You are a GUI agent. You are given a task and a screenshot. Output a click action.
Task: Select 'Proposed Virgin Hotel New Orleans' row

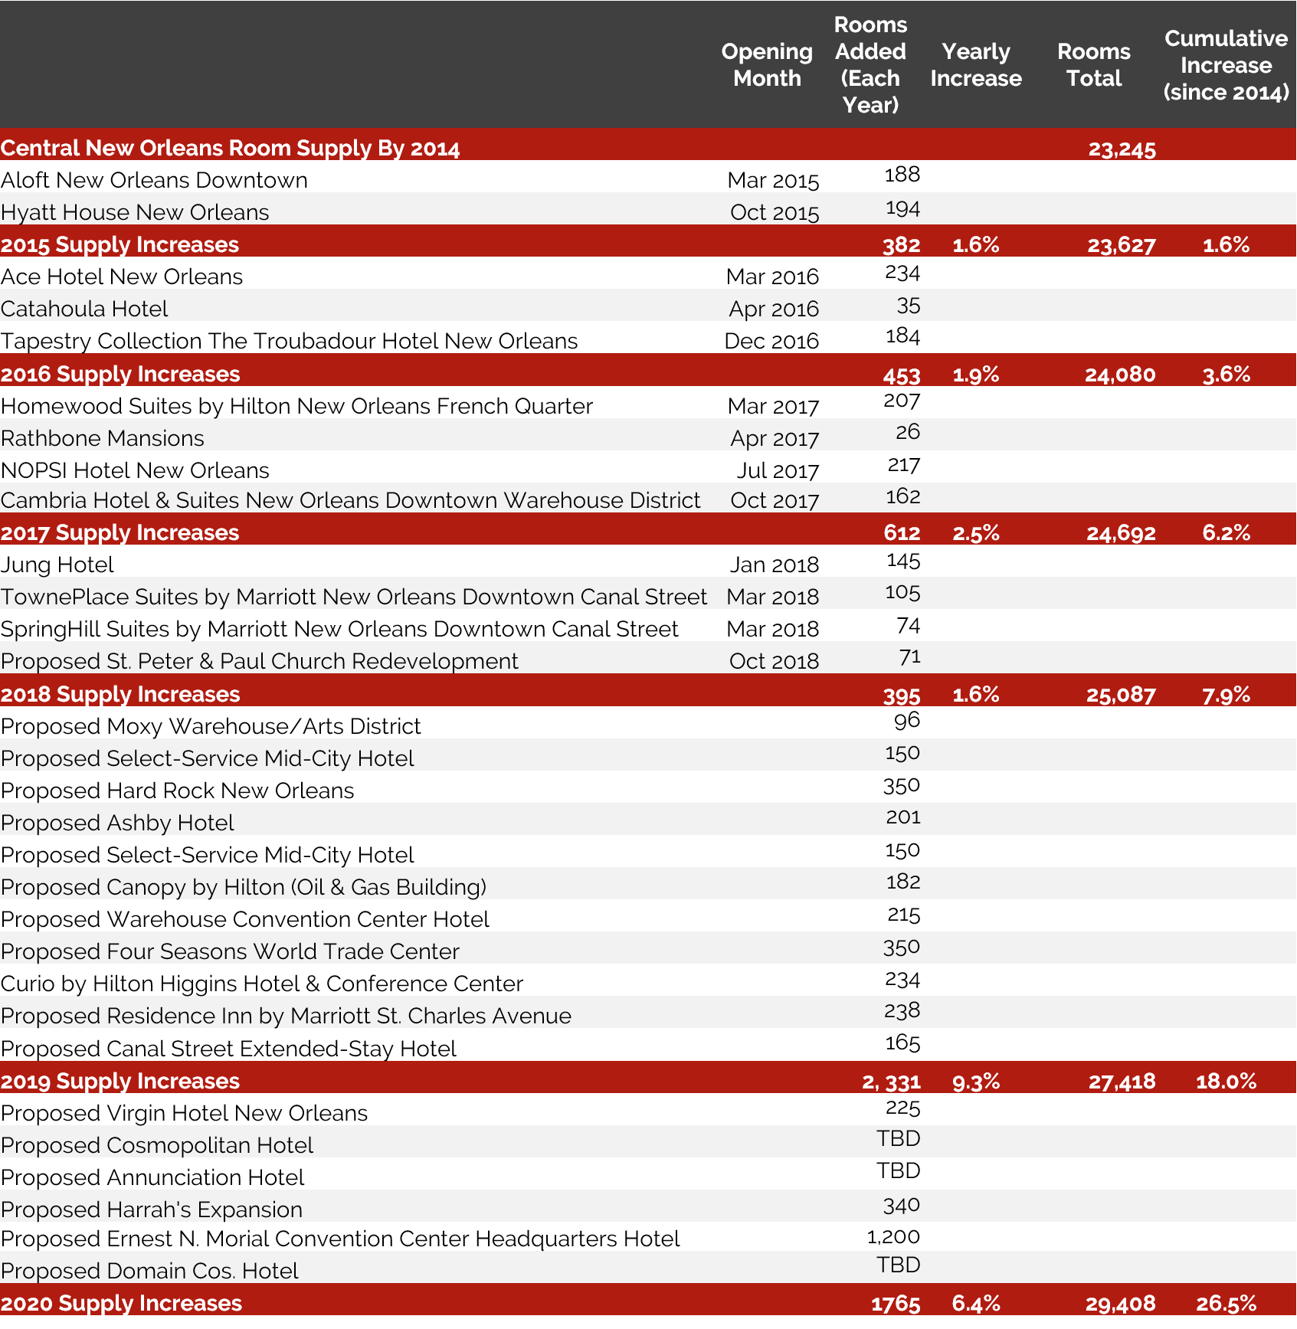(x=184, y=1113)
